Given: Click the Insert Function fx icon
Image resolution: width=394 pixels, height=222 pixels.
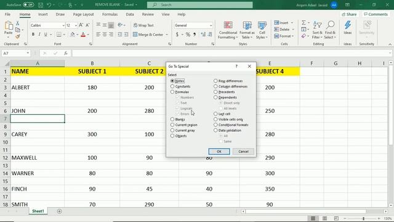Looking at the screenshot, I should (x=66, y=53).
